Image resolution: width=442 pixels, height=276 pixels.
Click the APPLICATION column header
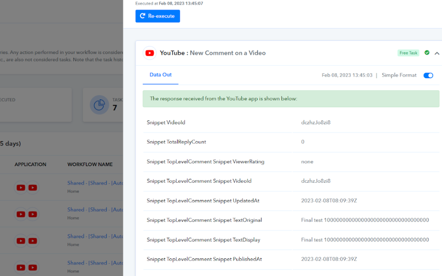tap(30, 164)
